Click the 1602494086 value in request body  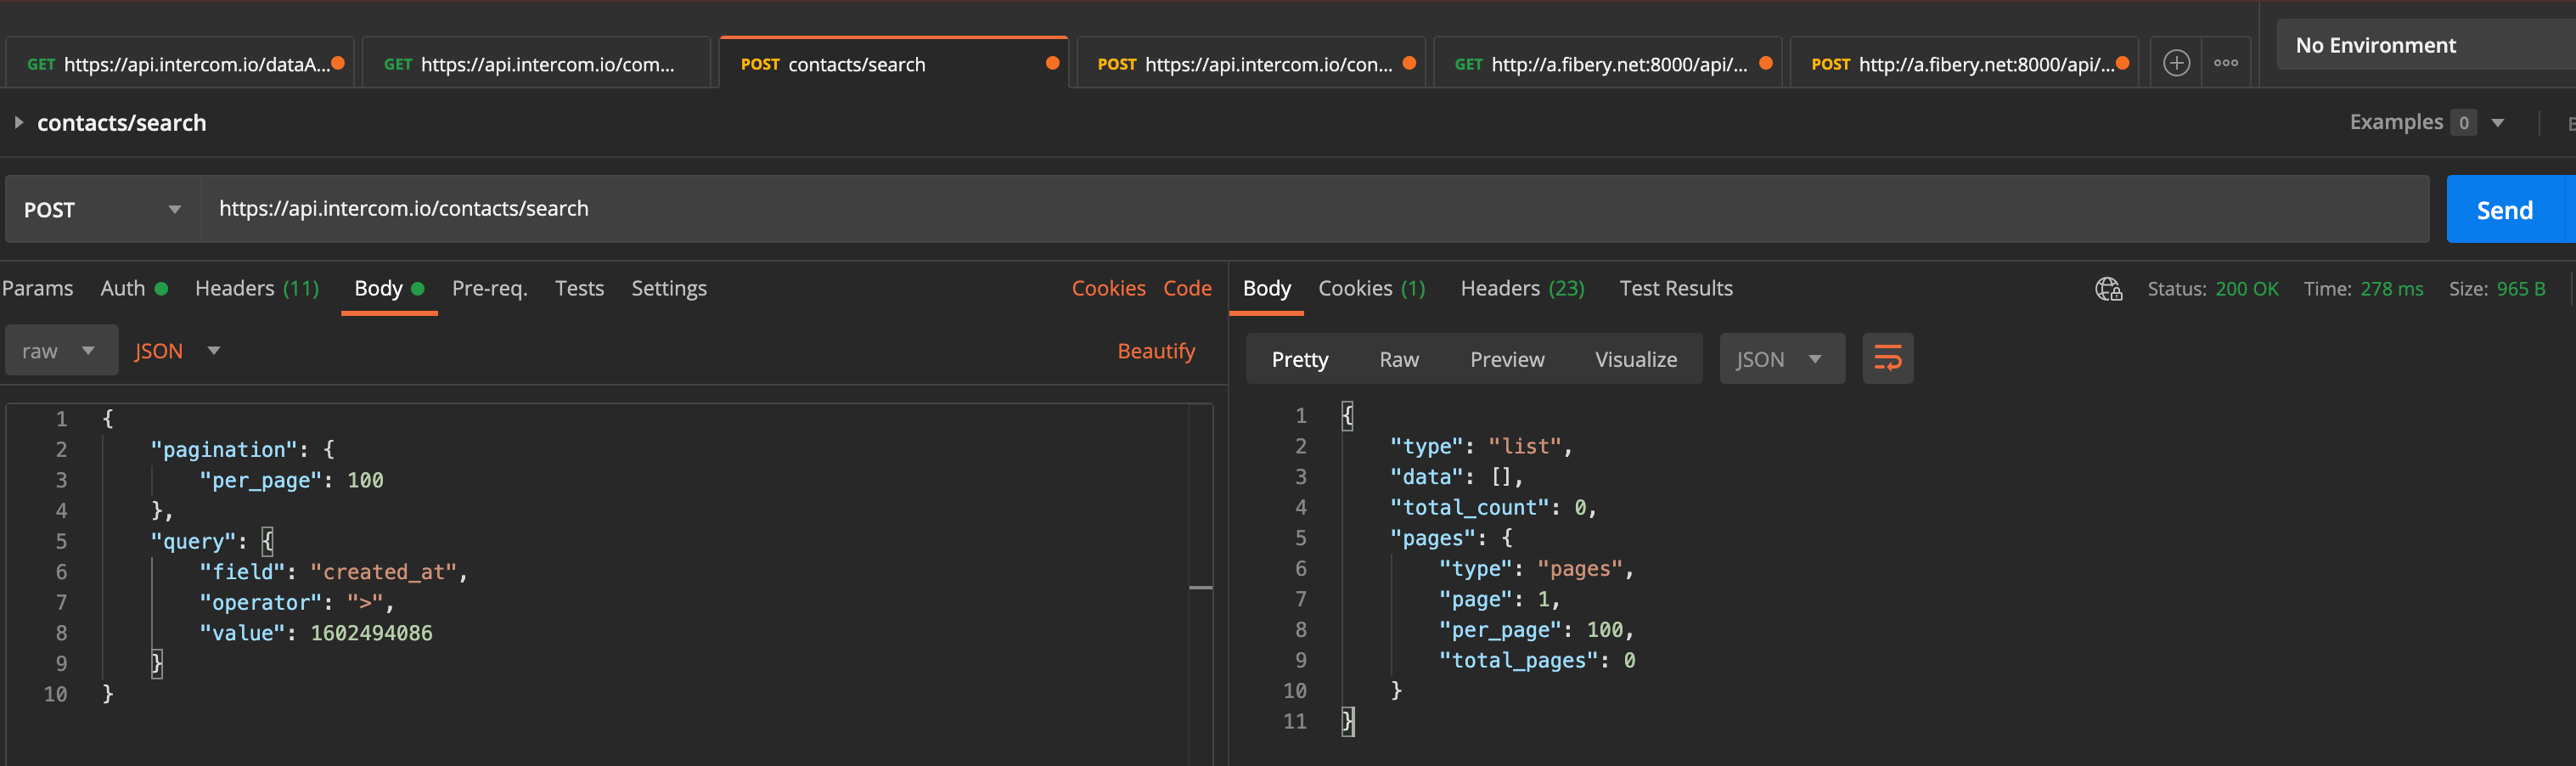tap(371, 632)
